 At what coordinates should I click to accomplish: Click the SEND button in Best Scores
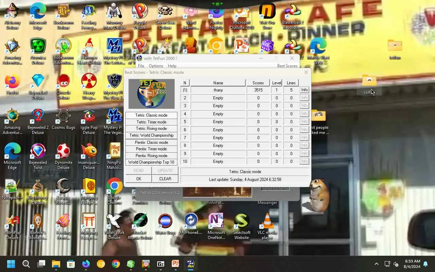[139, 171]
